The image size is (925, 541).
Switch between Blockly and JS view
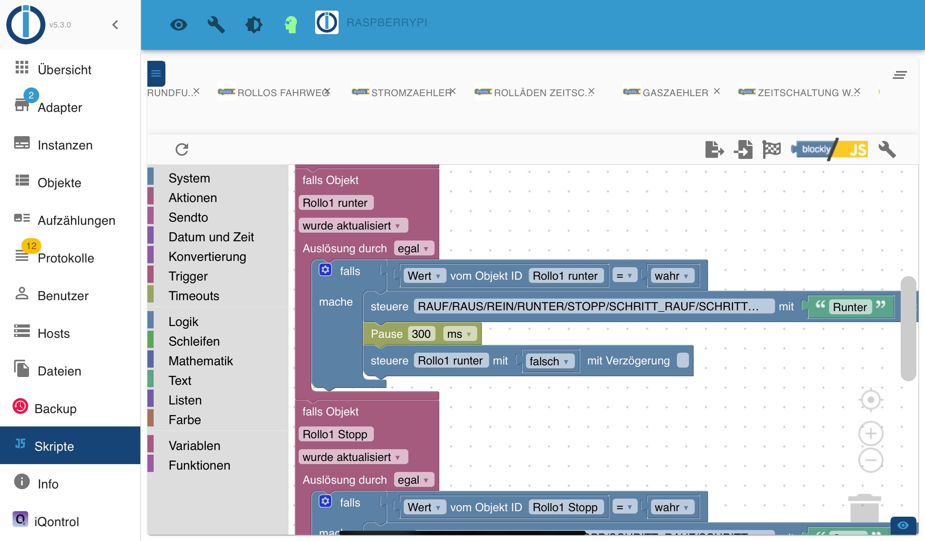(830, 149)
